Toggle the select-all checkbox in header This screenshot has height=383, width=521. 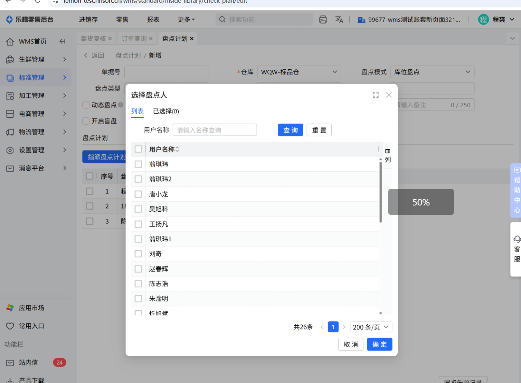[x=138, y=149]
